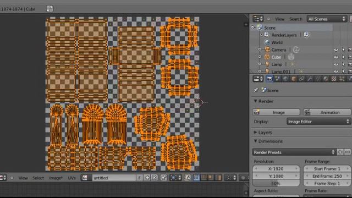Open the Mesh Data properties tab icon
Screen dimensions: 352x198
click(x=318, y=79)
